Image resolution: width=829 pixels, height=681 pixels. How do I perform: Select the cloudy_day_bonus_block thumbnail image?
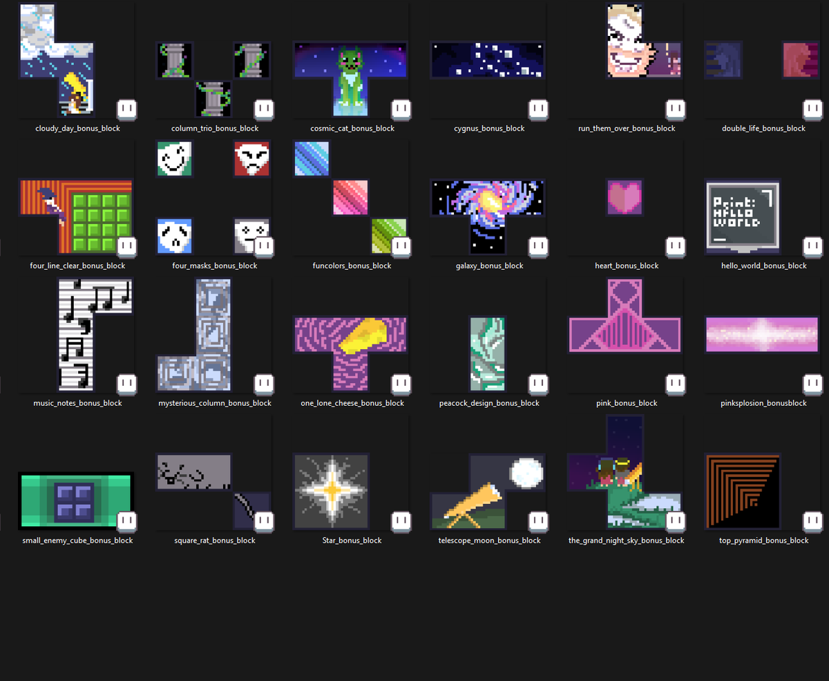(x=57, y=60)
